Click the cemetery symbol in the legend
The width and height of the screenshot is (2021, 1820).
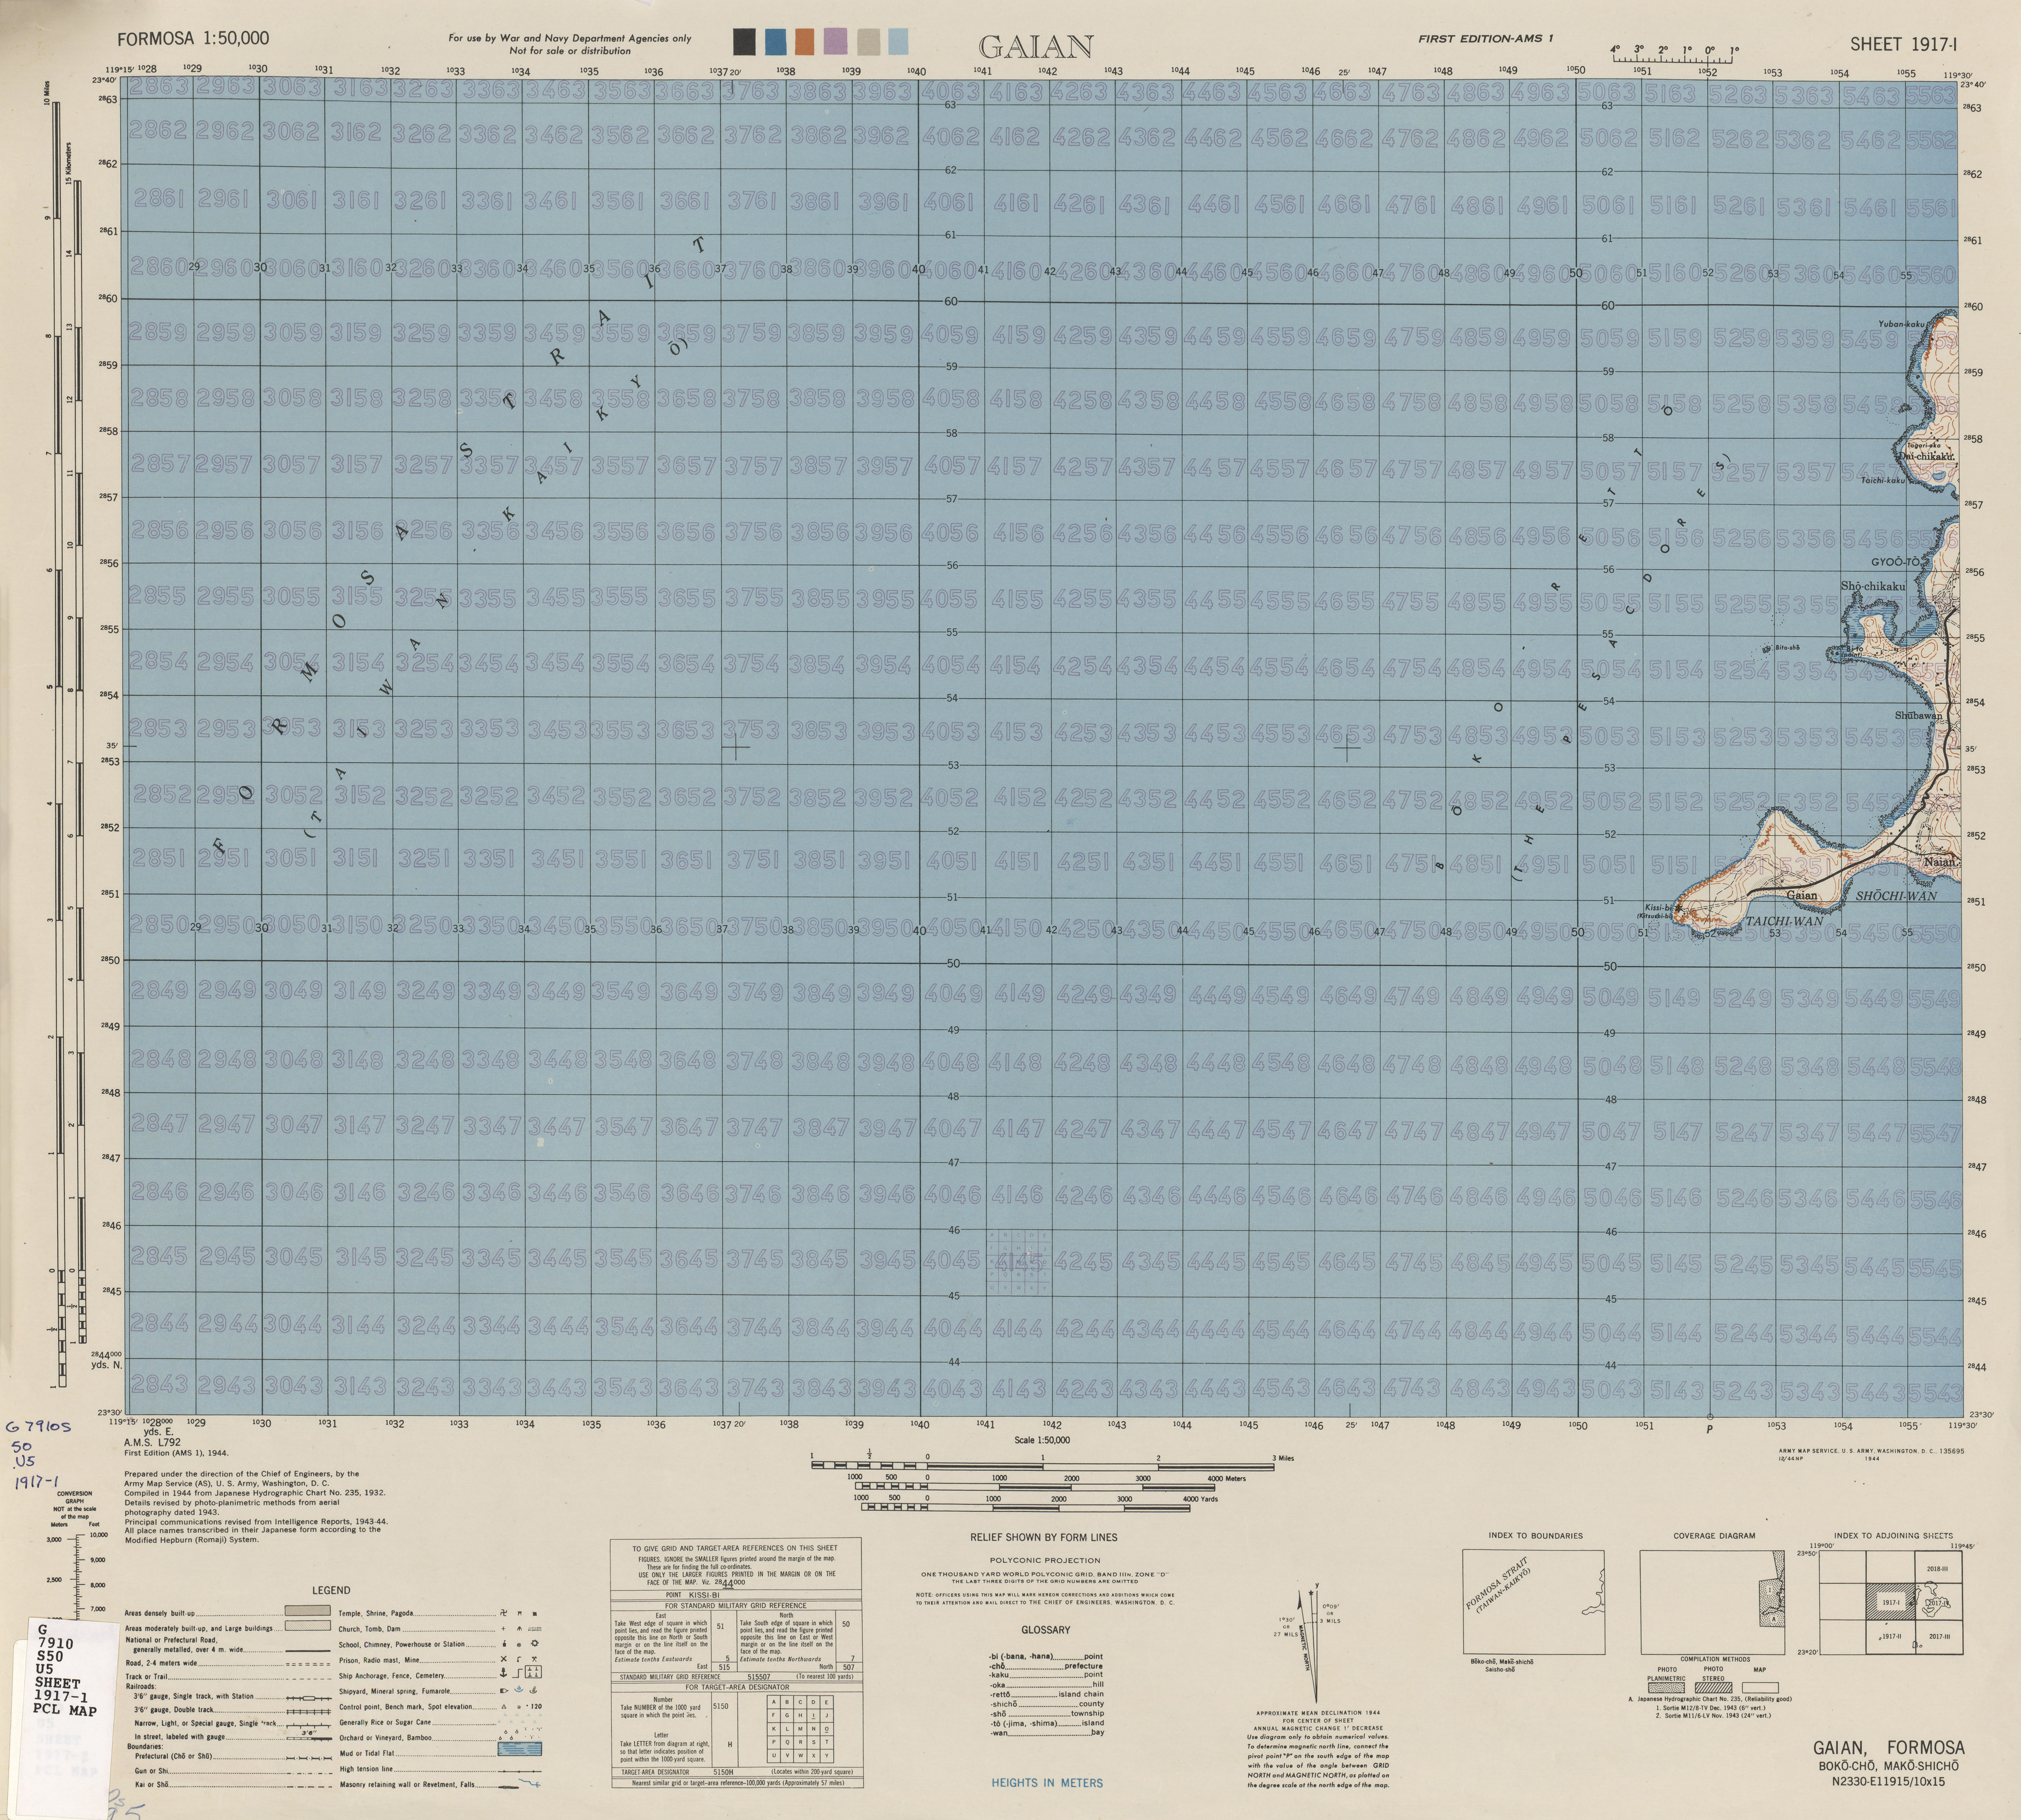coord(533,1672)
